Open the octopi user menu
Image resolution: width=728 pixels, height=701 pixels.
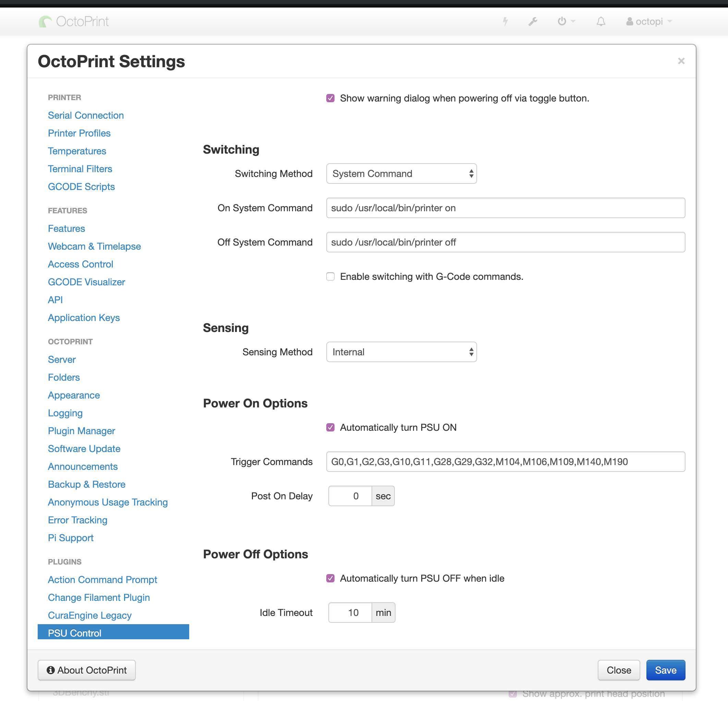click(x=649, y=22)
